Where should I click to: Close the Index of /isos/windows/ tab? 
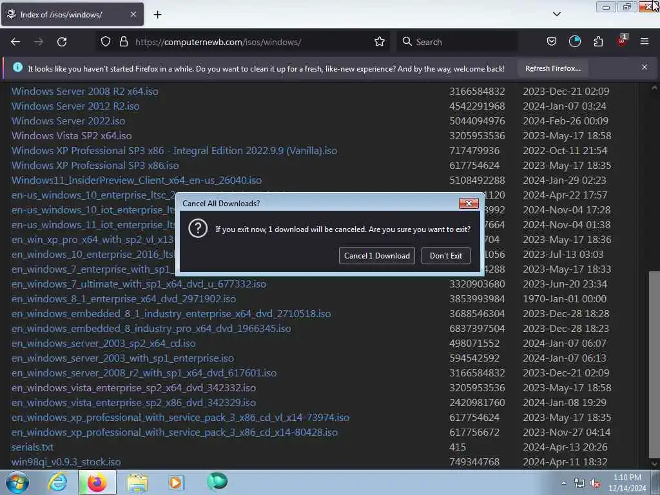coord(133,14)
